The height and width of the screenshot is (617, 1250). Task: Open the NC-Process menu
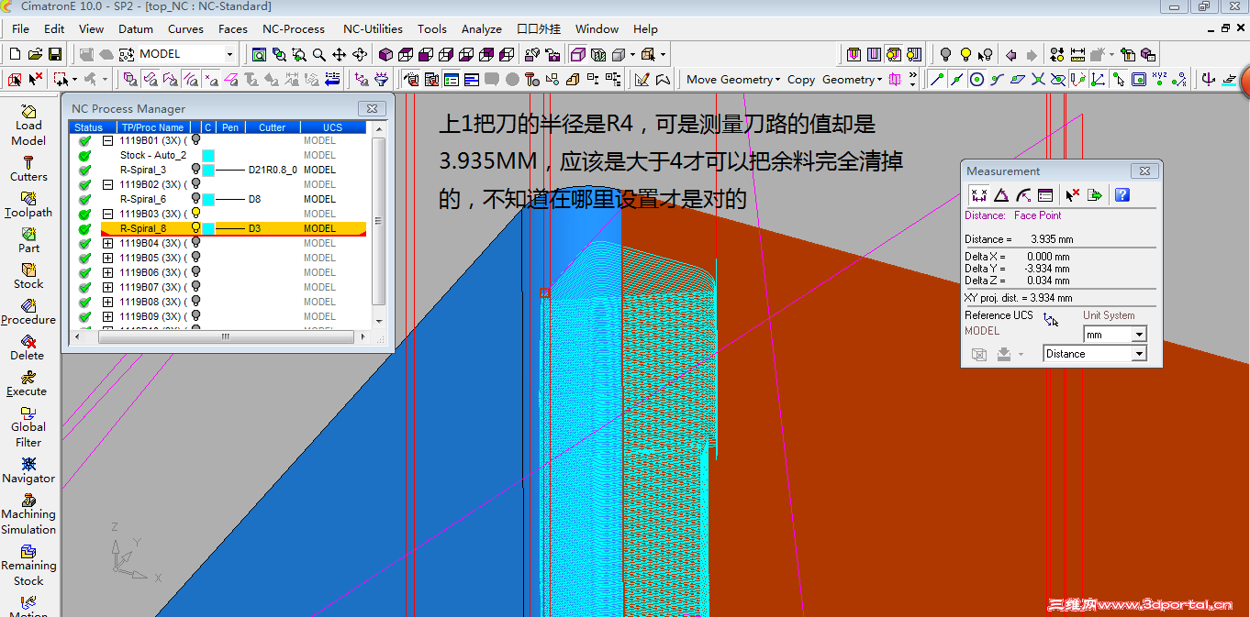click(x=294, y=29)
